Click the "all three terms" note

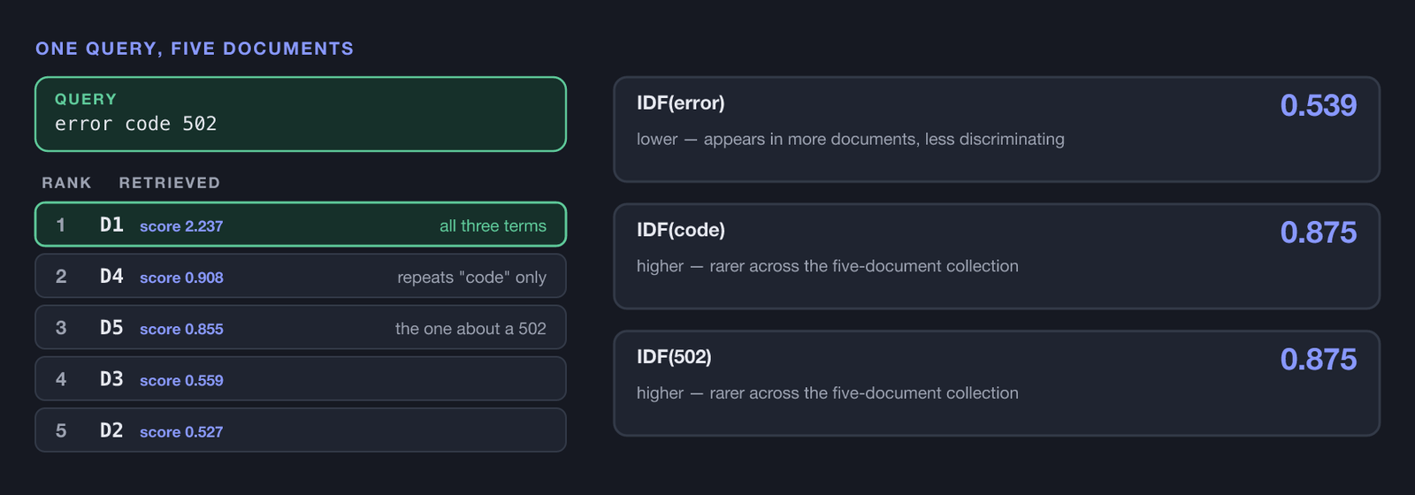(x=493, y=225)
